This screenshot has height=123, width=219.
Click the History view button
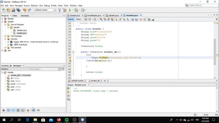79,19
